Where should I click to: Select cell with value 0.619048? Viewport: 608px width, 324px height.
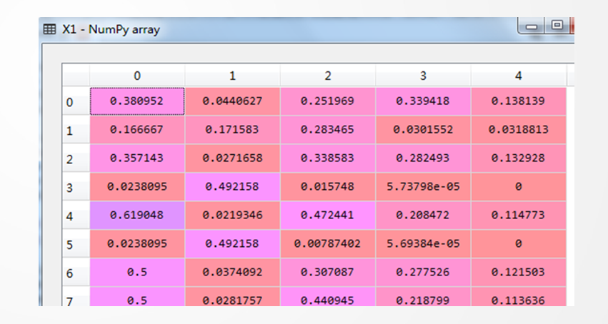(x=137, y=216)
